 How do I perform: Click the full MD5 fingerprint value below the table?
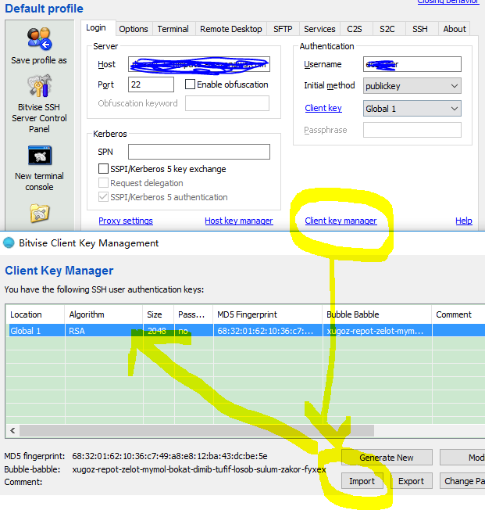point(170,456)
